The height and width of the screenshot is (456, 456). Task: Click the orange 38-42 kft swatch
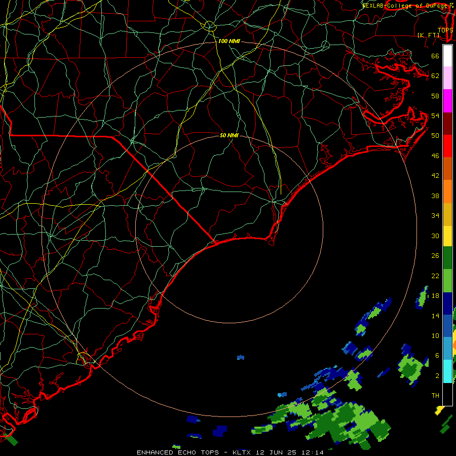447,191
